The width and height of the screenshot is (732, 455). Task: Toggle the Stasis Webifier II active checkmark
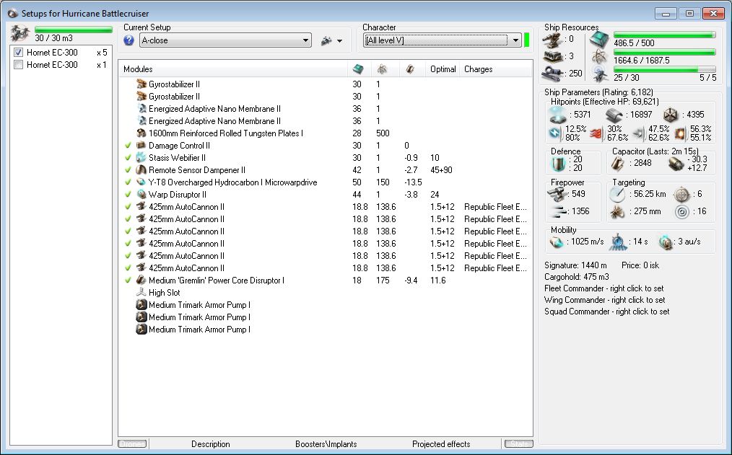tap(128, 158)
